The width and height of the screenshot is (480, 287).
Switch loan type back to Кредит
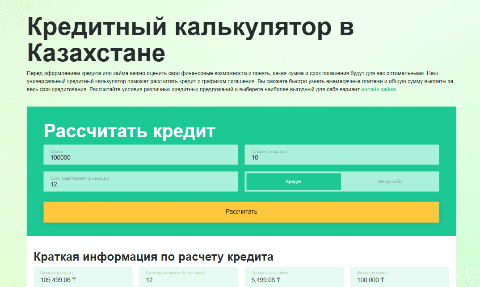293,181
